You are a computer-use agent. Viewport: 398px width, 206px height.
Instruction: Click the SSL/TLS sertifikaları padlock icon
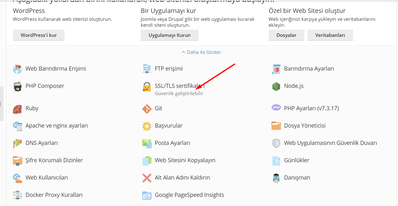click(x=147, y=87)
